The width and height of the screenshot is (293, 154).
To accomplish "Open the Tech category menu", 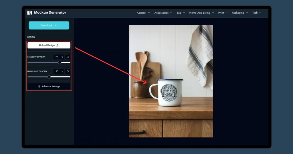I will click(x=256, y=13).
